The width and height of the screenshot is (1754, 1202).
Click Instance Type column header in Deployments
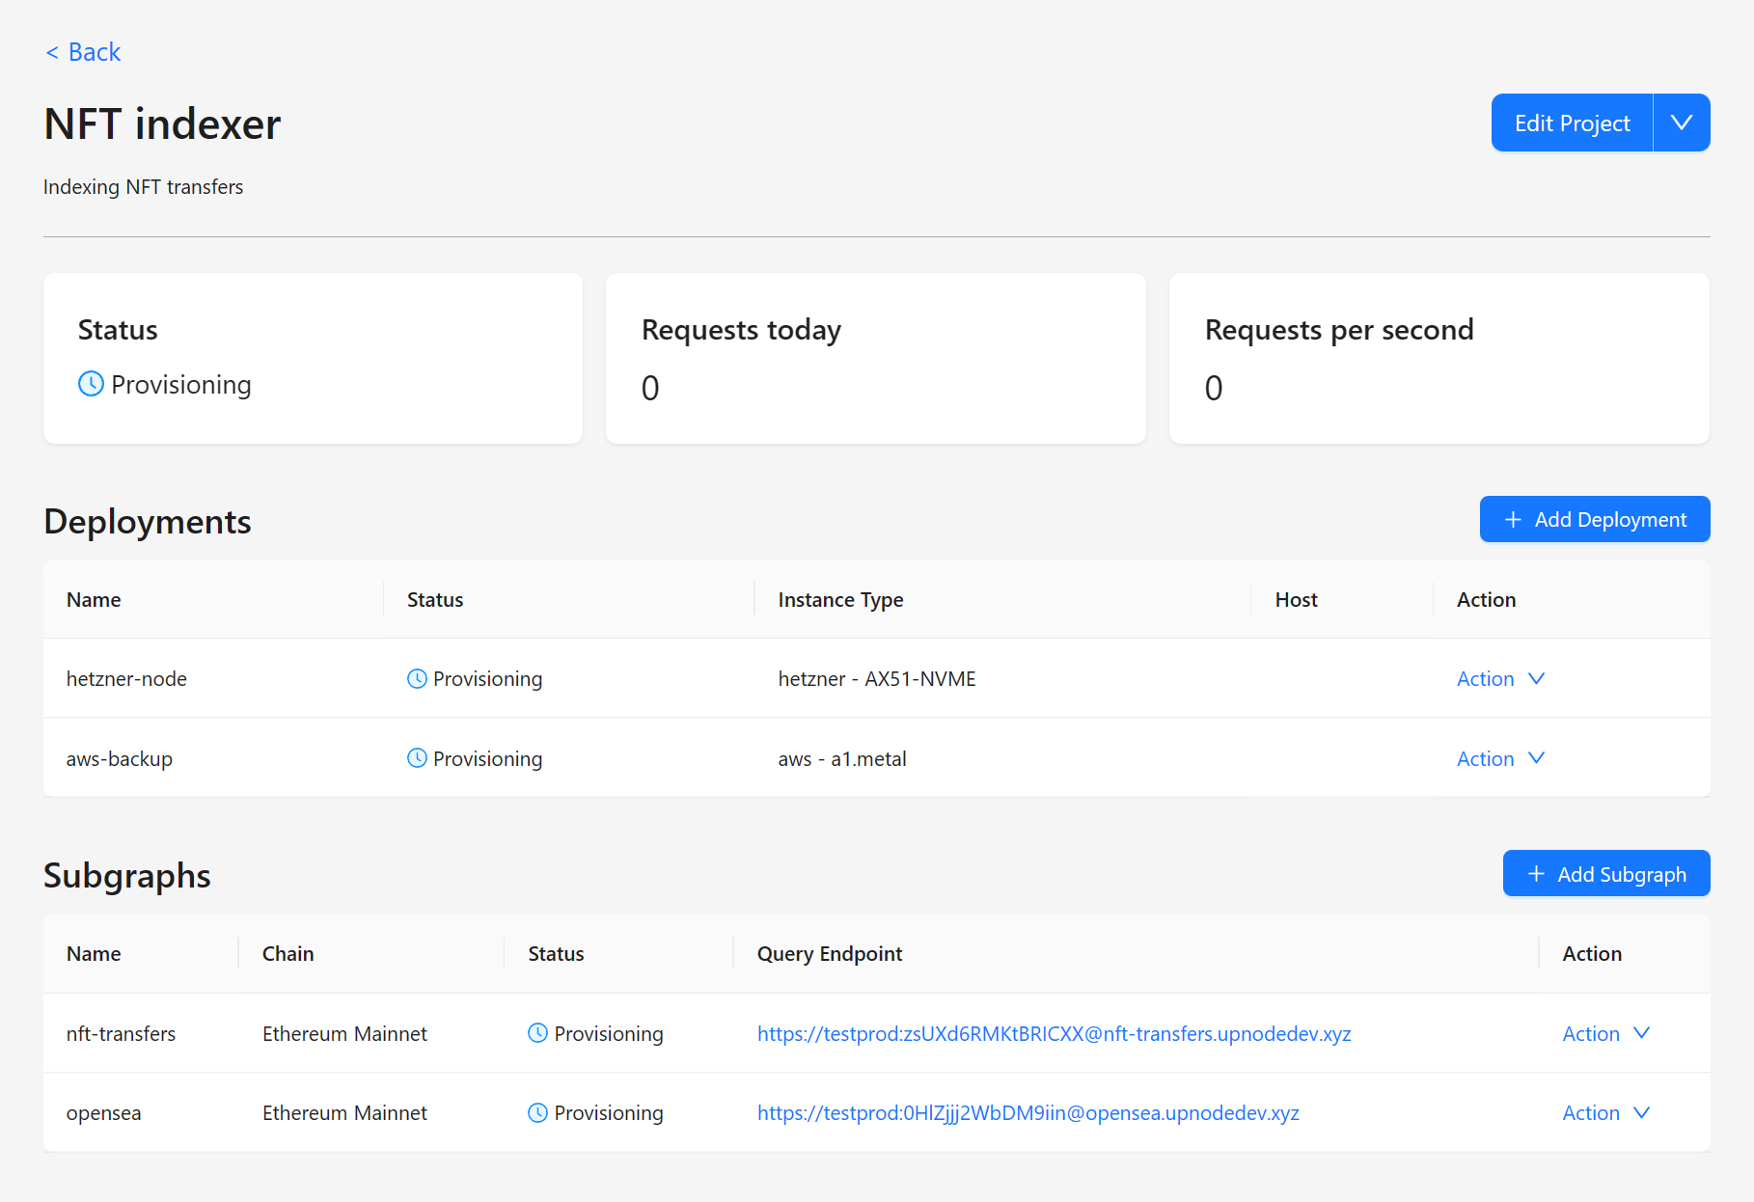pyautogui.click(x=840, y=600)
